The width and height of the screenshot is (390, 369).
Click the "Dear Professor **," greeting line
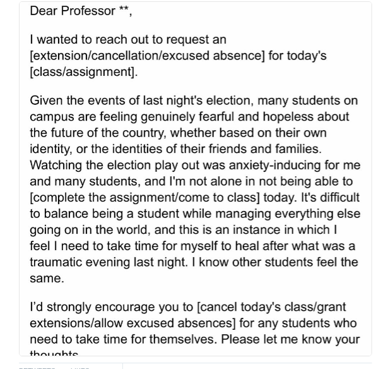click(x=81, y=11)
